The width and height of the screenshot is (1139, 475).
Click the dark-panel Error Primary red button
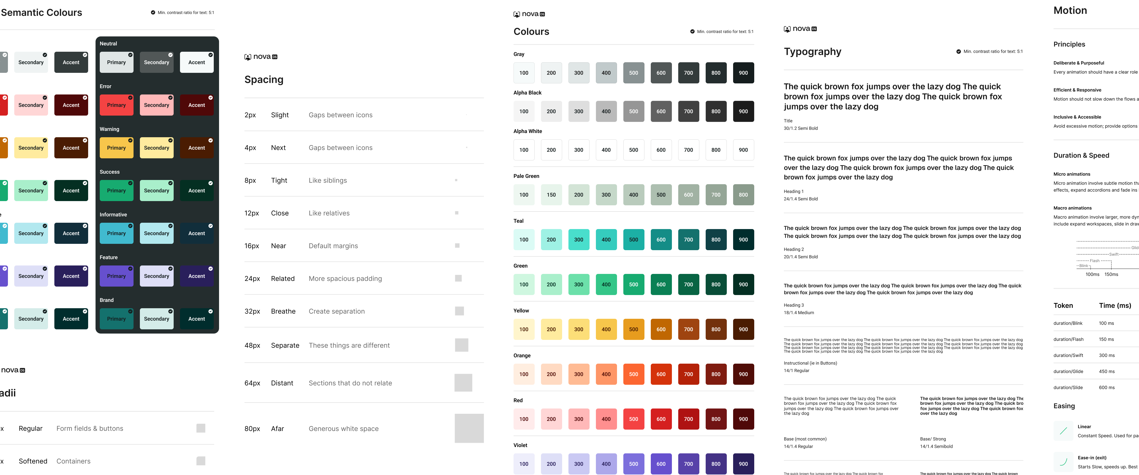coord(116,105)
